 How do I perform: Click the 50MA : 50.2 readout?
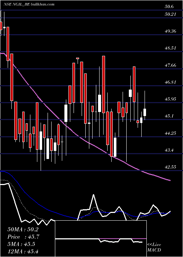[23, 229]
